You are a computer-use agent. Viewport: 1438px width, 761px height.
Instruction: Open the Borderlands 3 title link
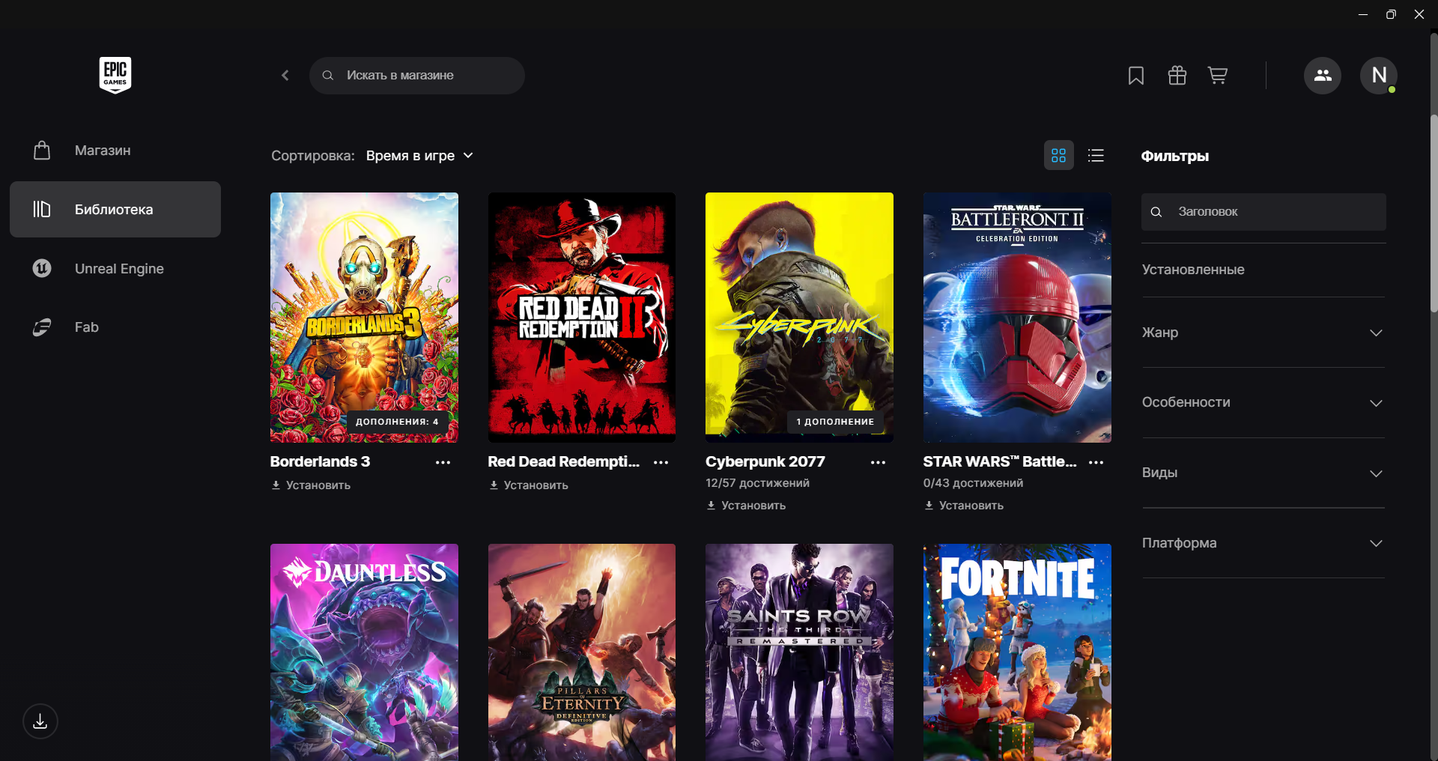pyautogui.click(x=320, y=461)
